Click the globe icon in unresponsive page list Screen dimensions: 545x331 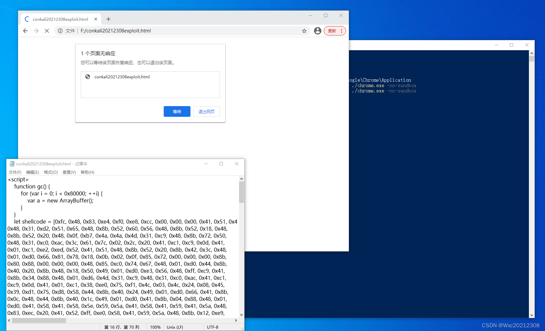tap(88, 77)
